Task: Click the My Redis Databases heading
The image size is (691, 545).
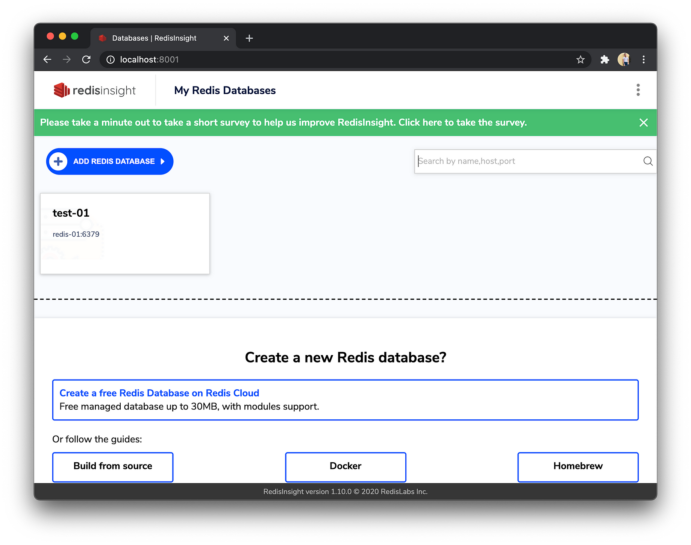Action: coord(225,90)
